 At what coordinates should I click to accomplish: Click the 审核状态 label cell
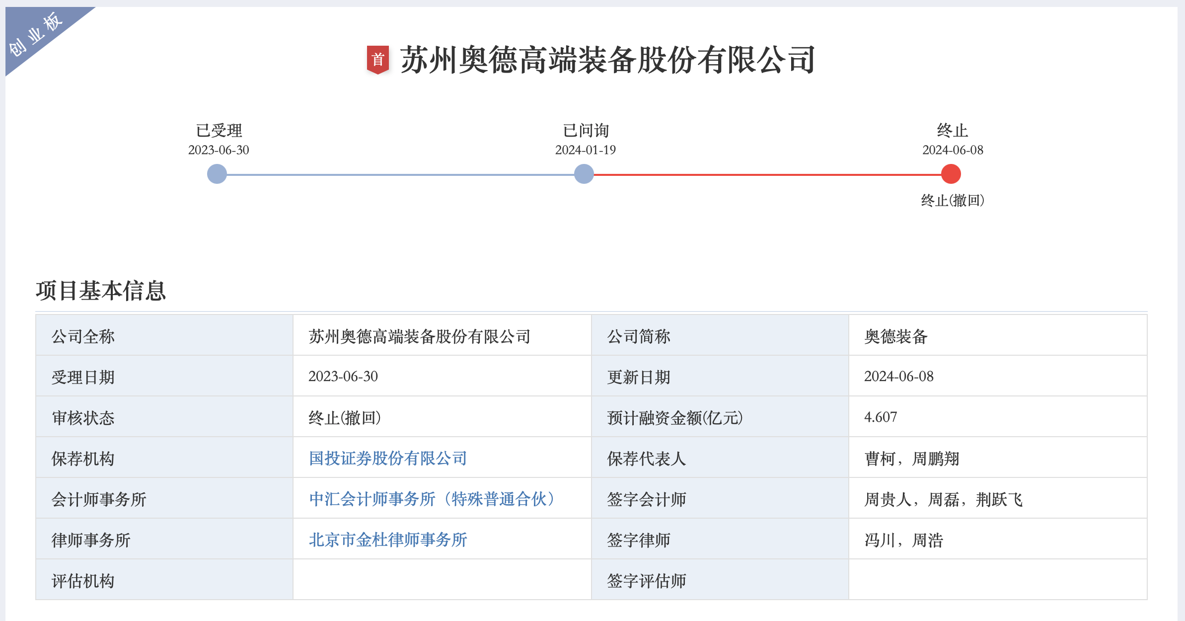pyautogui.click(x=164, y=417)
